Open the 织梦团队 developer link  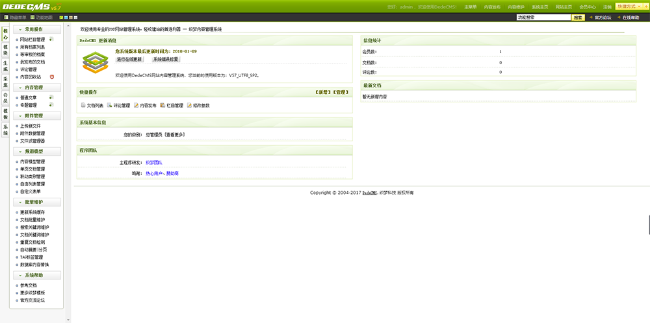(x=154, y=163)
